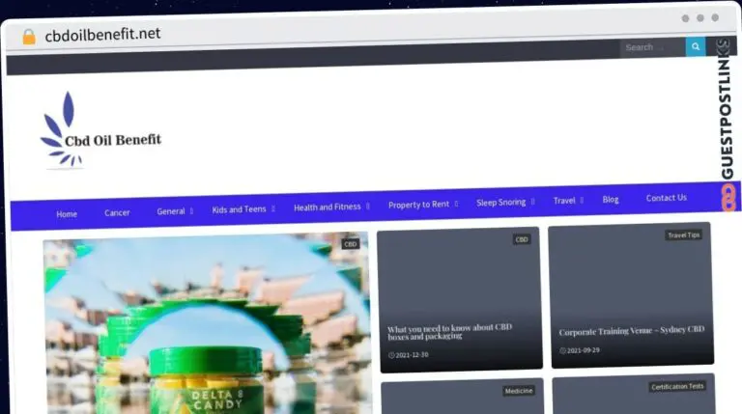Click the orange padlock icon
742x414 pixels.
pos(29,37)
